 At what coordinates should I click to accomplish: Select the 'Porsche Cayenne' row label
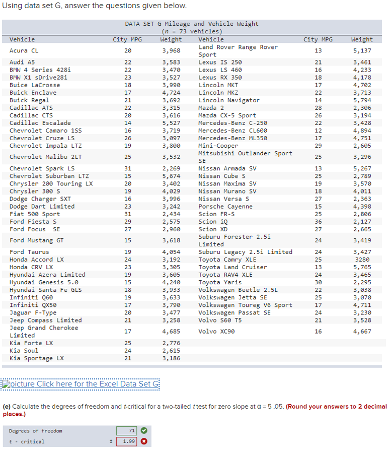pyautogui.click(x=225, y=207)
